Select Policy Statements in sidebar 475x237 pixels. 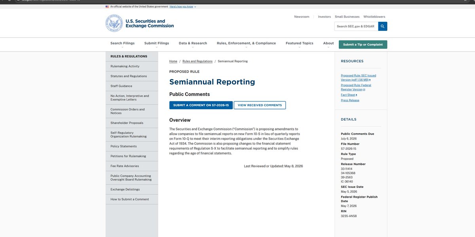point(132,146)
